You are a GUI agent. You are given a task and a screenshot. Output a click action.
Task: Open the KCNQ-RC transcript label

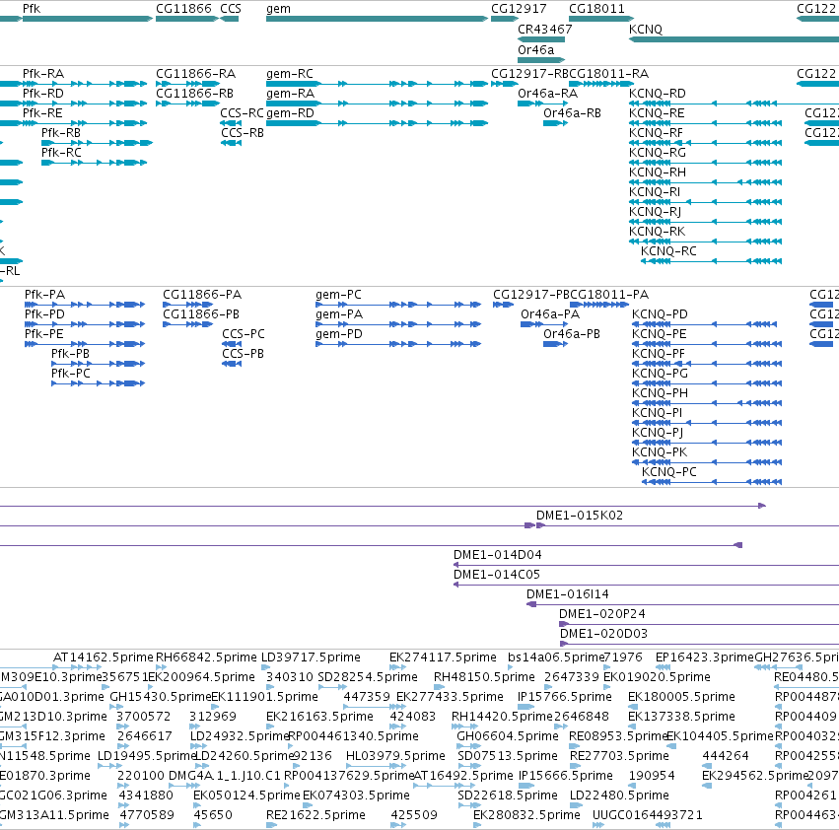(x=668, y=251)
